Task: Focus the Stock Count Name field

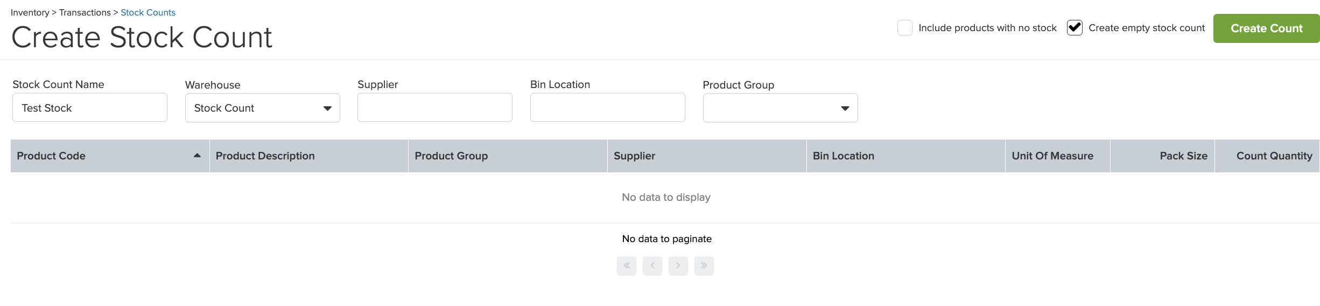Action: pyautogui.click(x=90, y=107)
